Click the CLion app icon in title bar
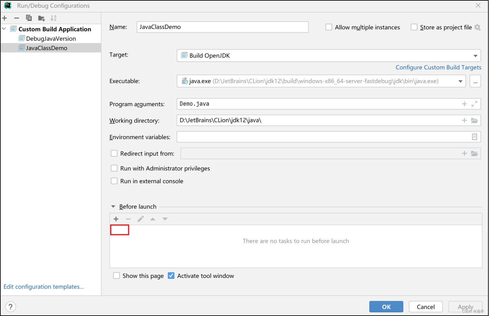 click(x=7, y=5)
